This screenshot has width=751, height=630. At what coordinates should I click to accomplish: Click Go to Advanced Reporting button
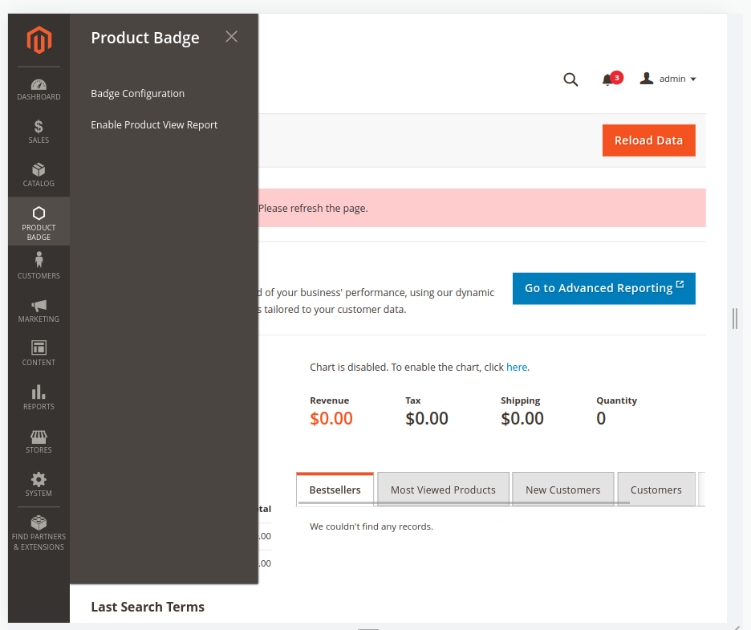click(603, 288)
